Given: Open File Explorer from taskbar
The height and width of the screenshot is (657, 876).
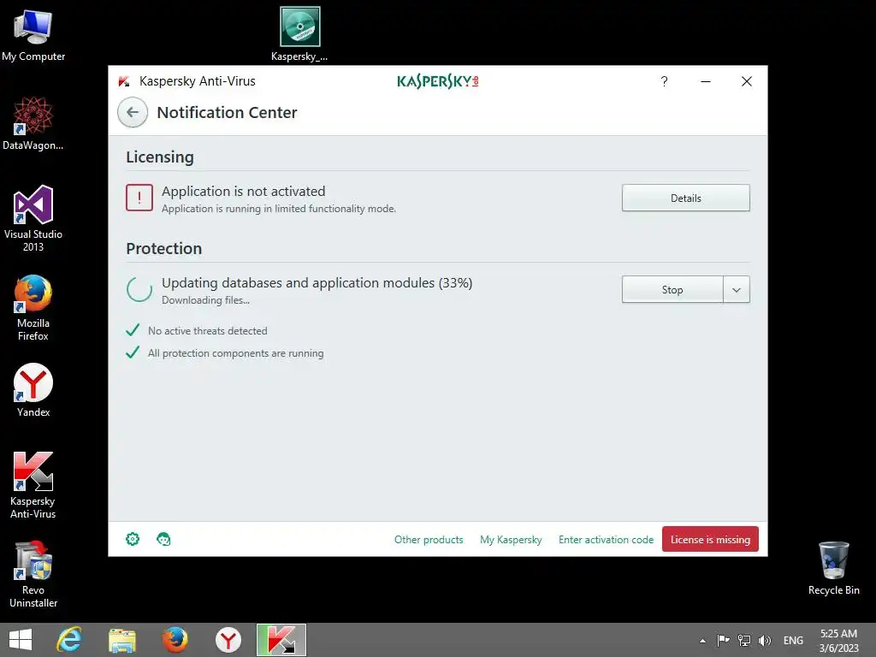Looking at the screenshot, I should pos(122,640).
